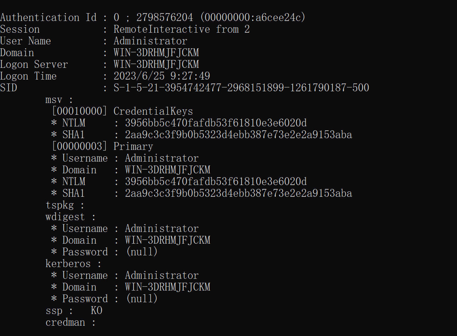Click the wdigest package label

[x=65, y=217]
